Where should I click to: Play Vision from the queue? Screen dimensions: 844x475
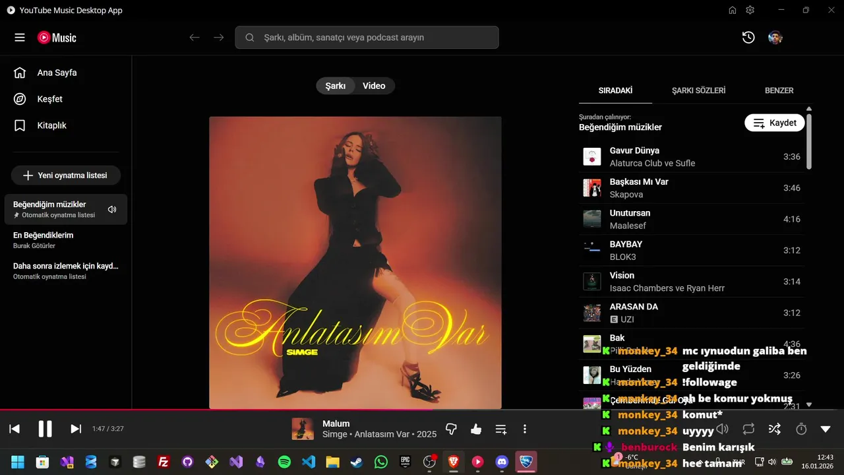692,282
